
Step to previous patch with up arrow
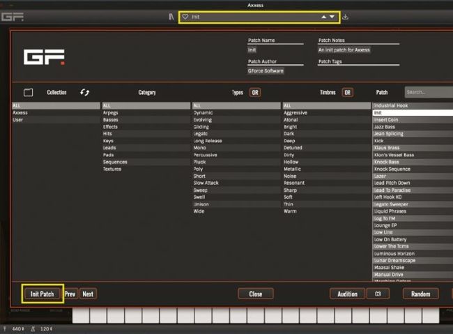tap(323, 17)
